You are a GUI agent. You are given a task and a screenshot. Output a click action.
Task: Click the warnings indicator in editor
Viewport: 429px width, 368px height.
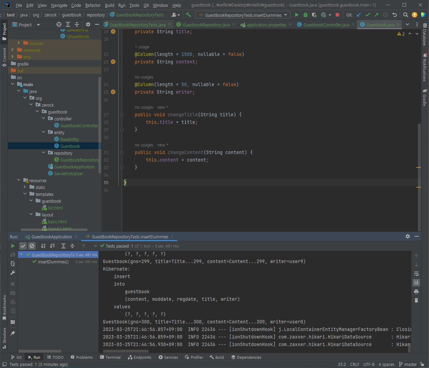click(401, 34)
